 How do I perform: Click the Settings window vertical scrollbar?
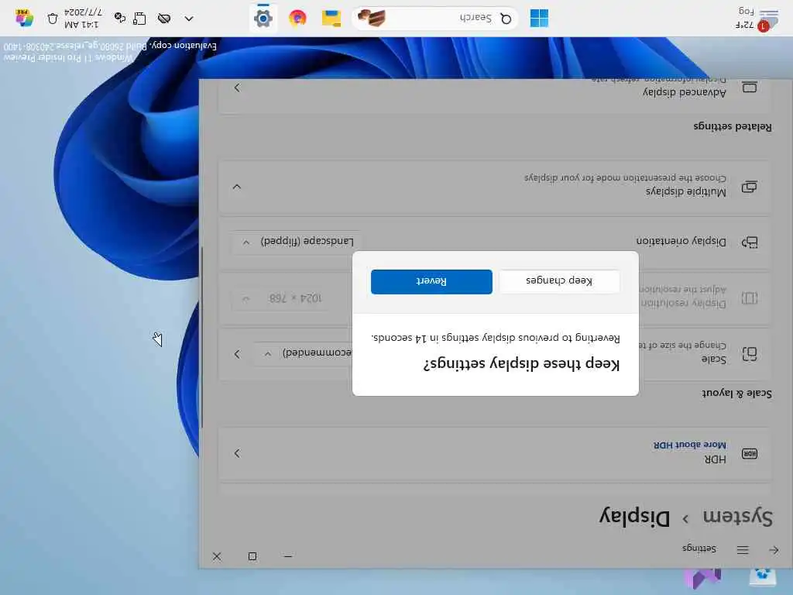click(x=202, y=337)
